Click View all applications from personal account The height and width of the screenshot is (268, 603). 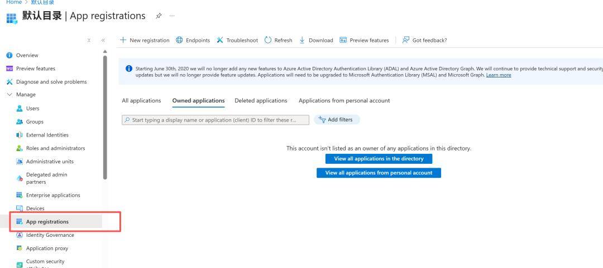click(379, 173)
